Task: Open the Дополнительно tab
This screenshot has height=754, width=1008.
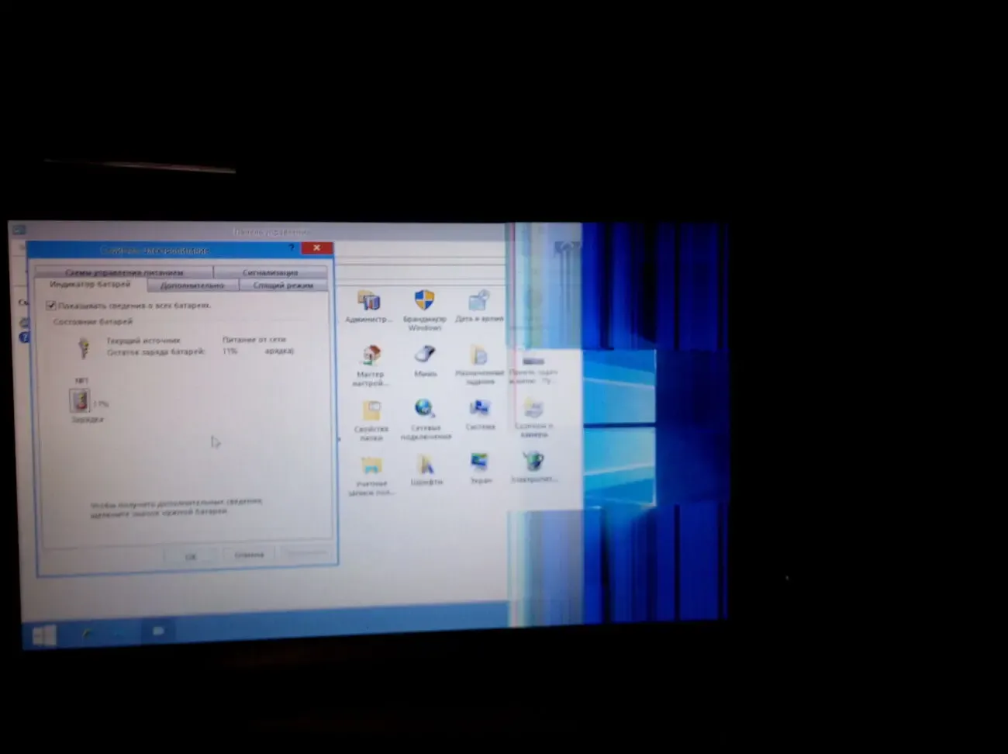Action: coord(192,285)
